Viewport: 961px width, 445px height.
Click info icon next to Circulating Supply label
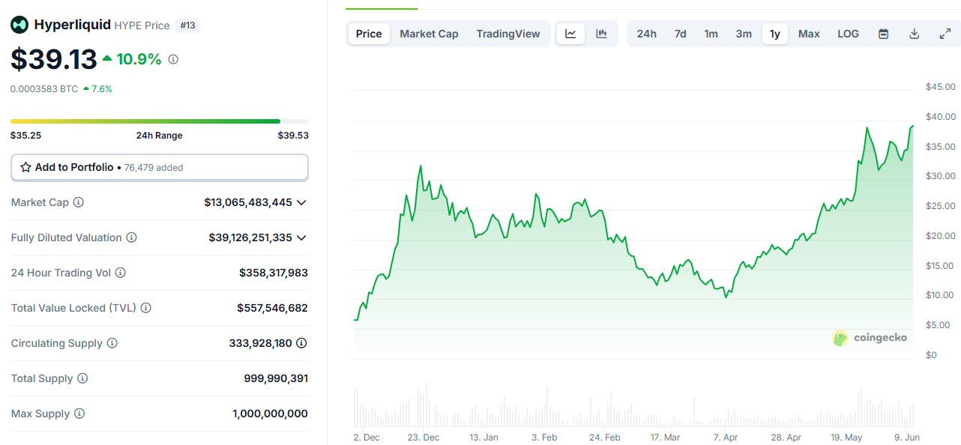pyautogui.click(x=112, y=343)
